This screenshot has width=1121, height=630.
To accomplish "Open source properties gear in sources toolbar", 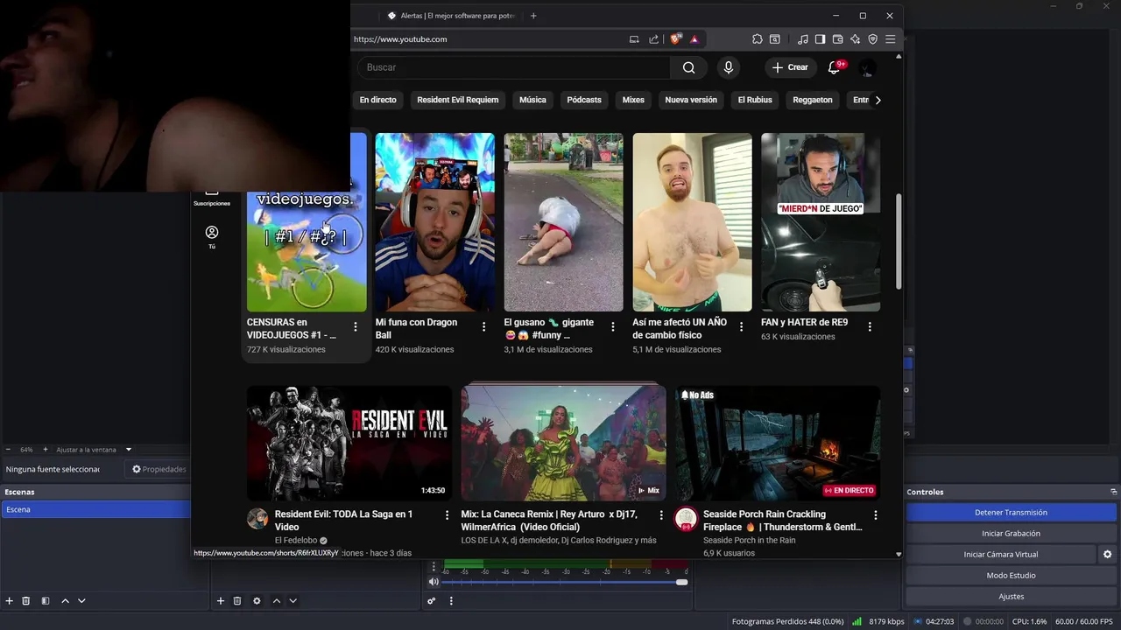I will (257, 601).
